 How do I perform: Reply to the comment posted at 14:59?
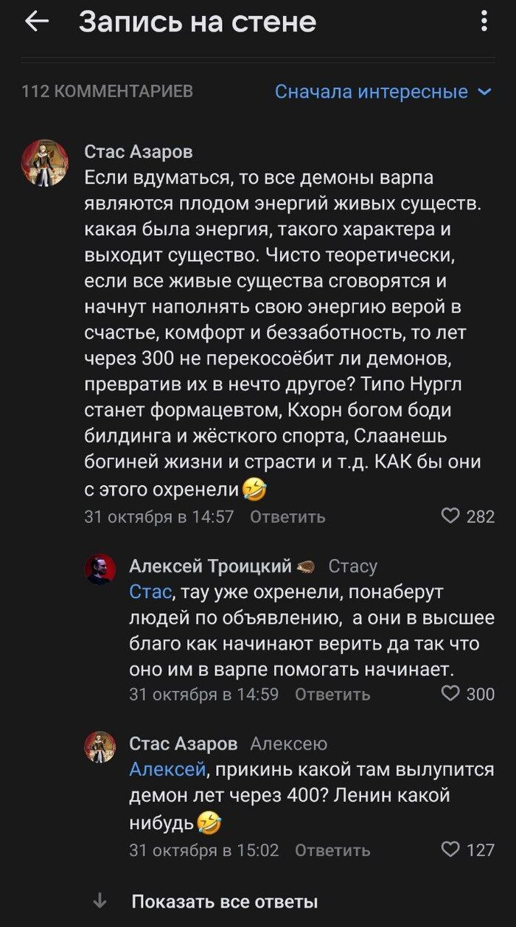pyautogui.click(x=332, y=694)
